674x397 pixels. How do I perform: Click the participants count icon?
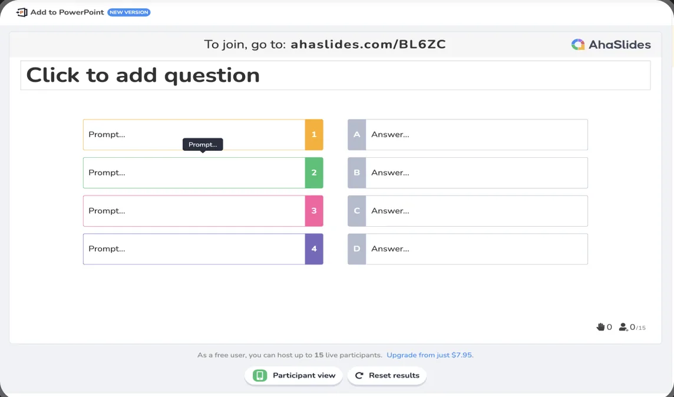click(x=623, y=327)
